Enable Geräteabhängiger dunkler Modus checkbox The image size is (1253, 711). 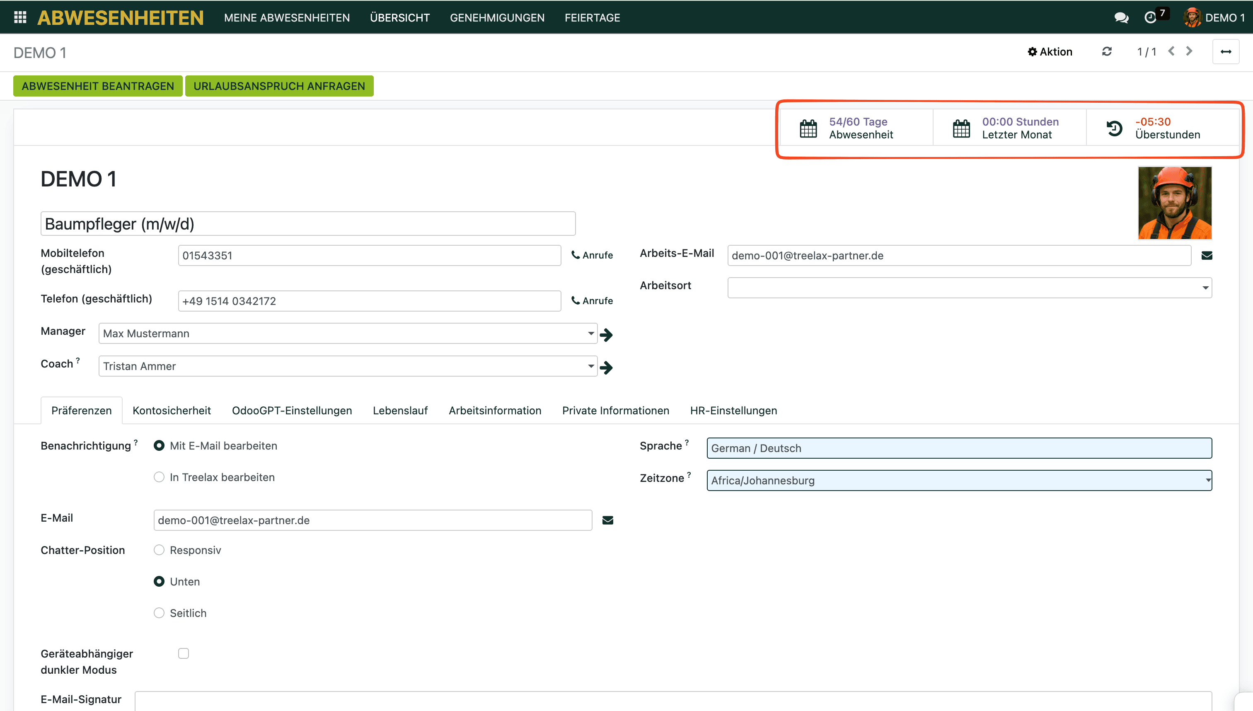[184, 653]
